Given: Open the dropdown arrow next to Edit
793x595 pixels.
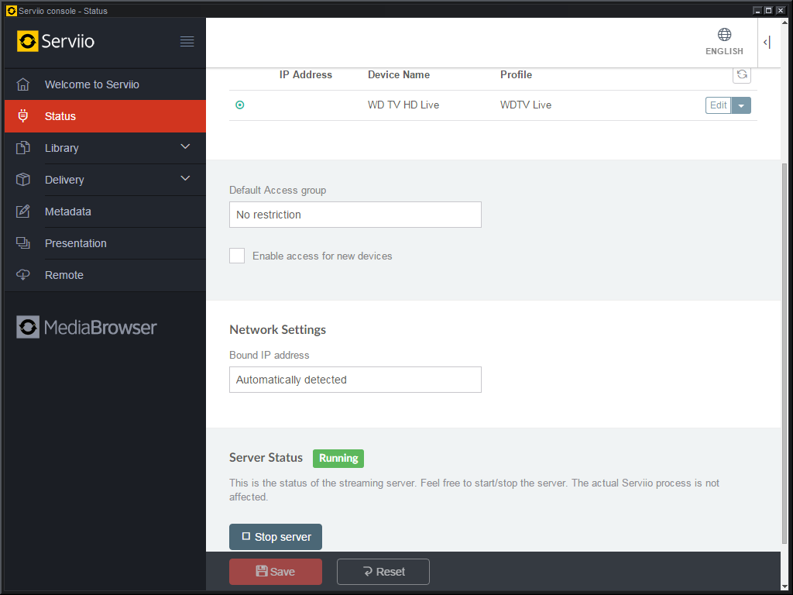Looking at the screenshot, I should click(741, 105).
